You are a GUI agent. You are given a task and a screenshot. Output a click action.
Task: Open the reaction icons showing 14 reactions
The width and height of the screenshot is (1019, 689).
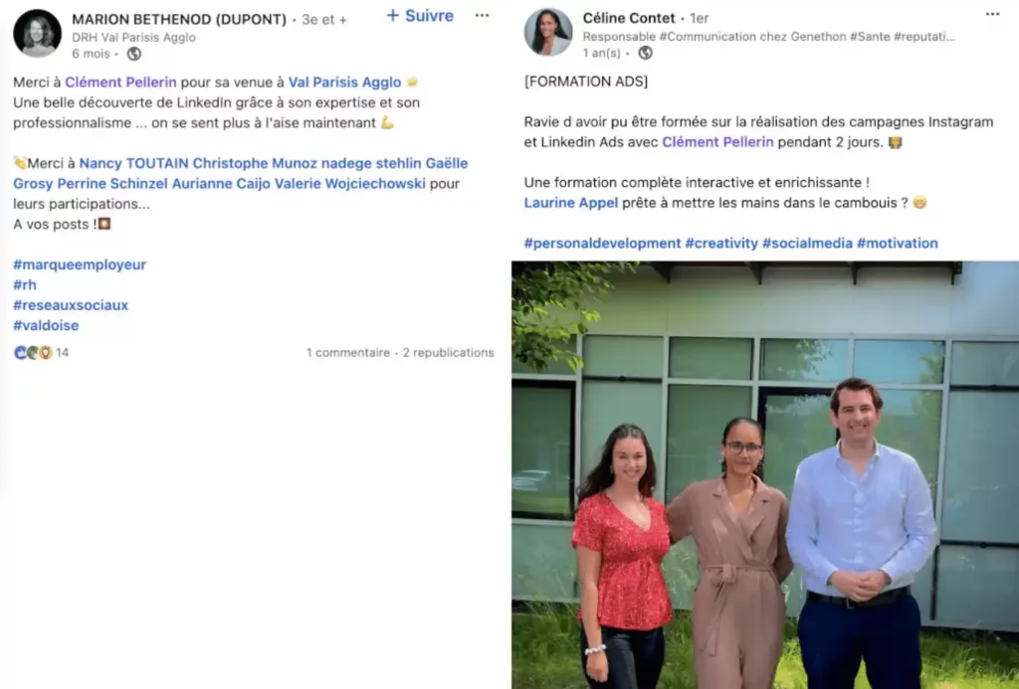coord(40,353)
